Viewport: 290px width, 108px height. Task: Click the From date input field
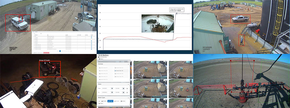[106, 88]
